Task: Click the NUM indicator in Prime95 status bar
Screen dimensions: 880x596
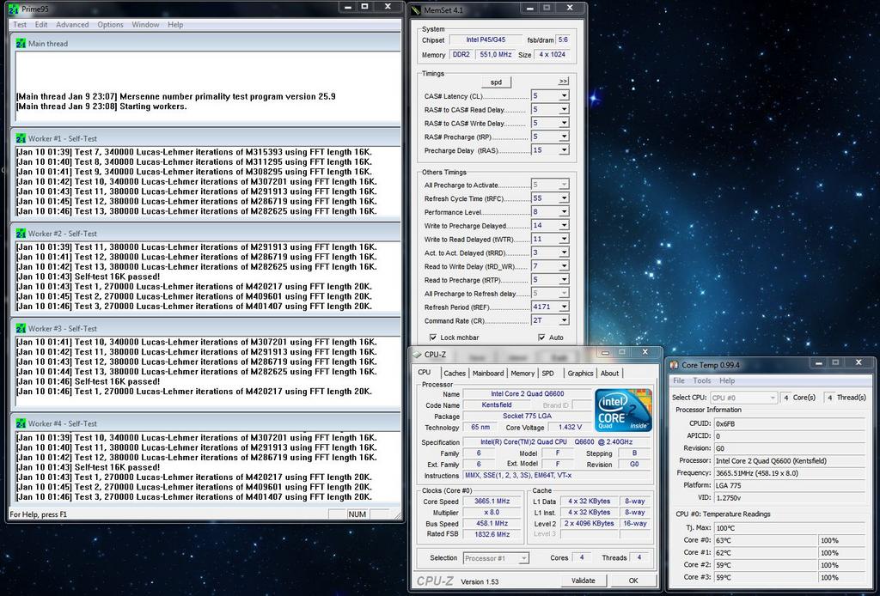Action: pyautogui.click(x=357, y=514)
